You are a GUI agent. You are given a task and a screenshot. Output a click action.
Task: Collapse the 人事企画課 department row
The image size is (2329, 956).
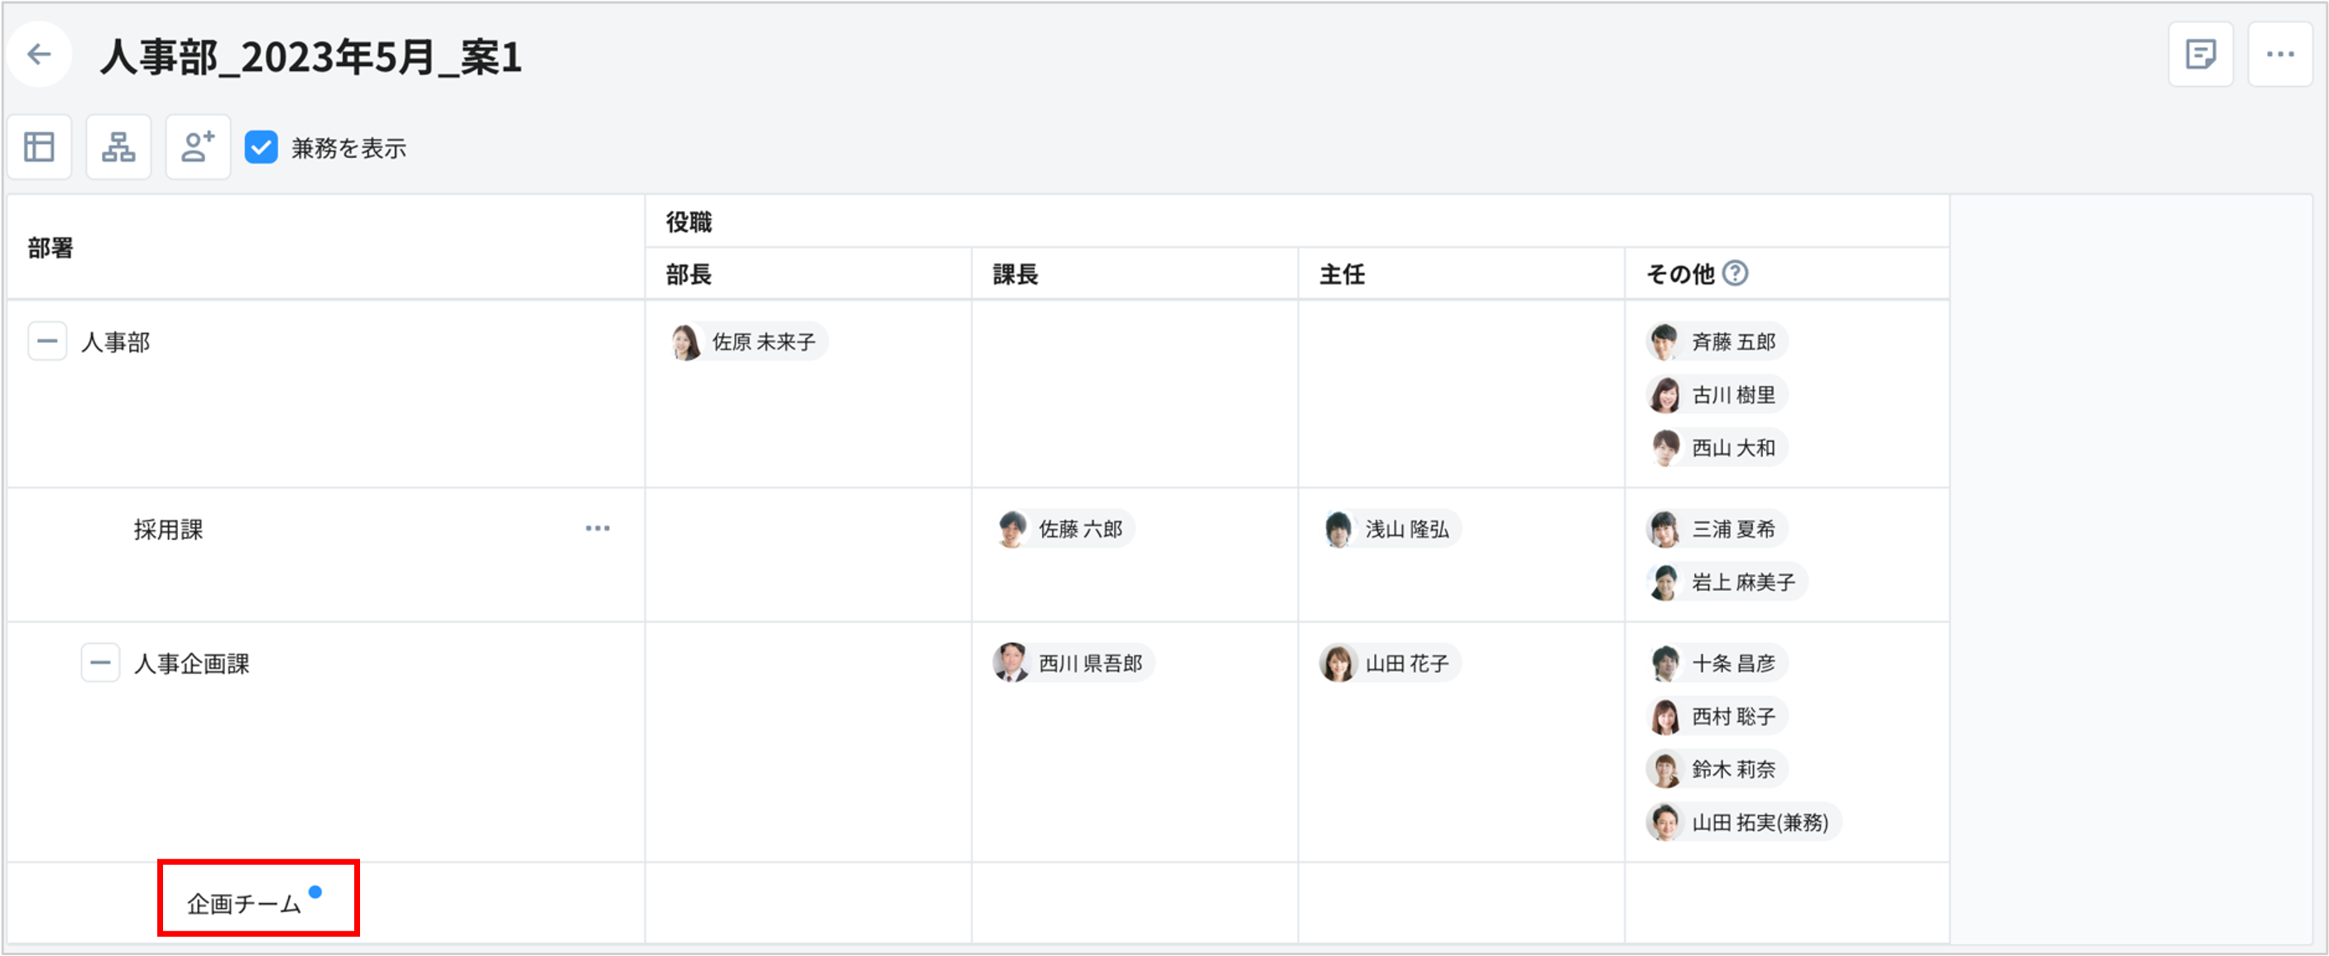100,663
